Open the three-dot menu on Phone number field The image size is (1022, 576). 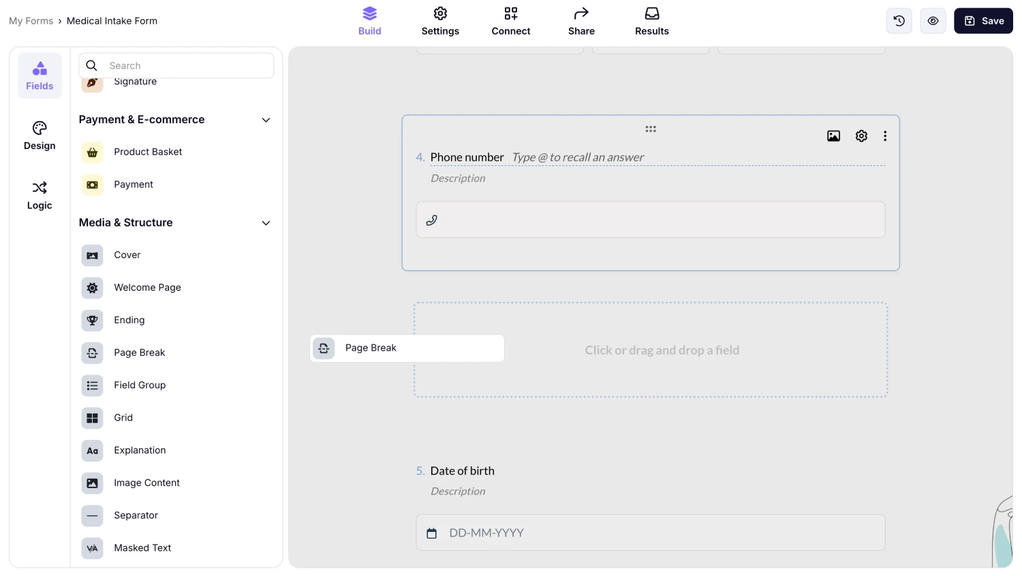884,135
